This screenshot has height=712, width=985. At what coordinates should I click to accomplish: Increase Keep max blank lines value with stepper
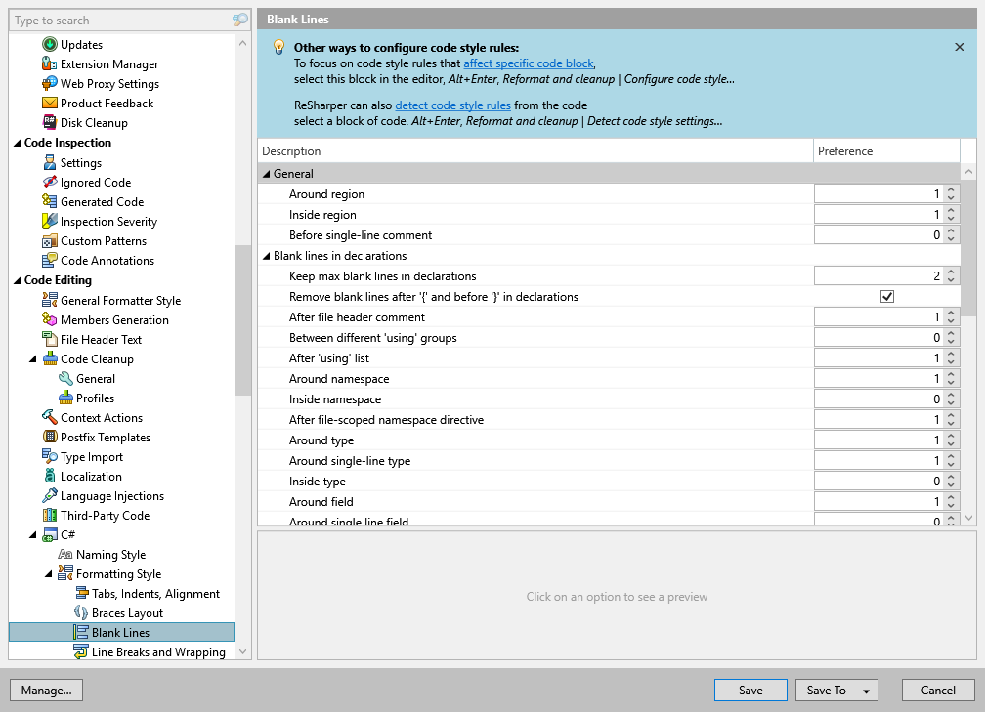pyautogui.click(x=950, y=272)
